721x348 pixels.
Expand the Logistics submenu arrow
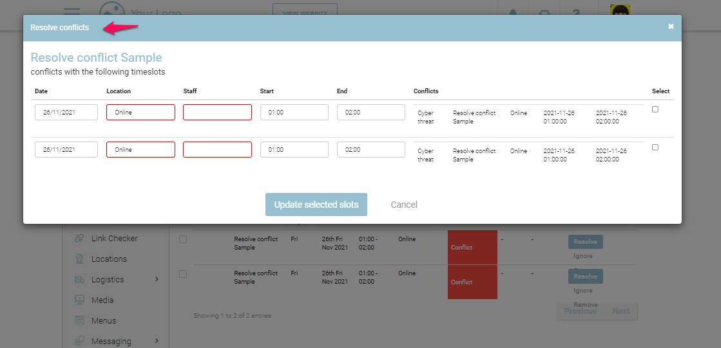(x=157, y=280)
